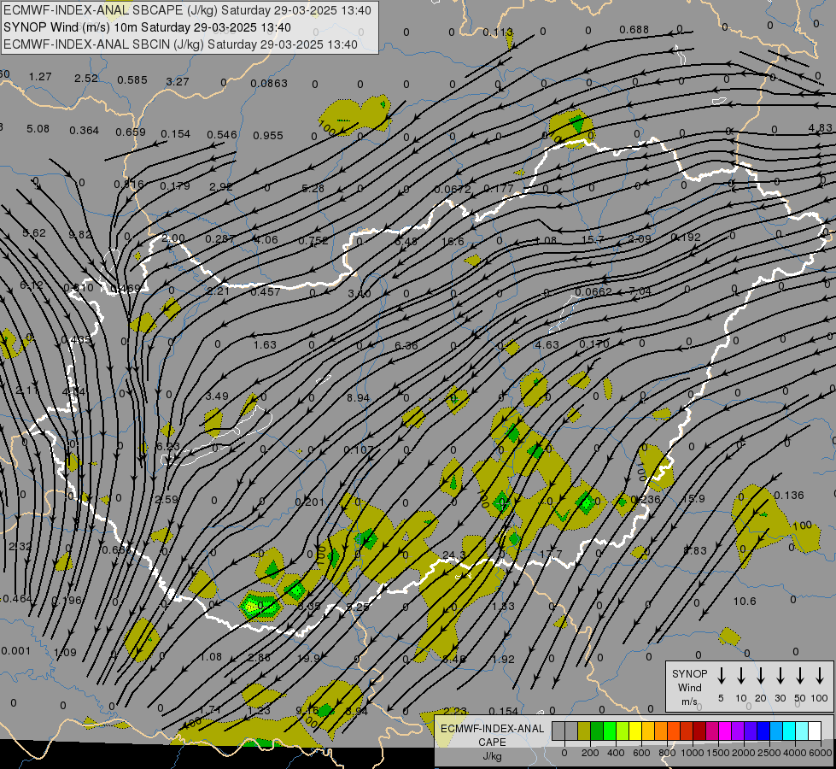Viewport: 836px width, 769px height.
Task: Click the 4000 tick on CAPE scale
Action: pyautogui.click(x=794, y=753)
